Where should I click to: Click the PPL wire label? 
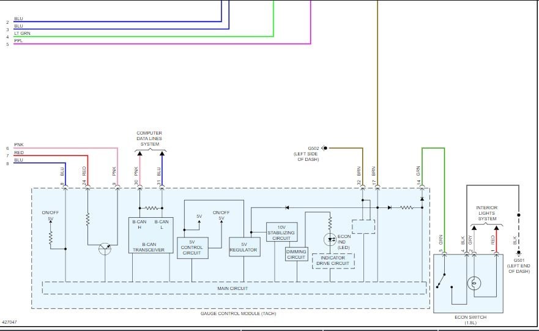18,40
